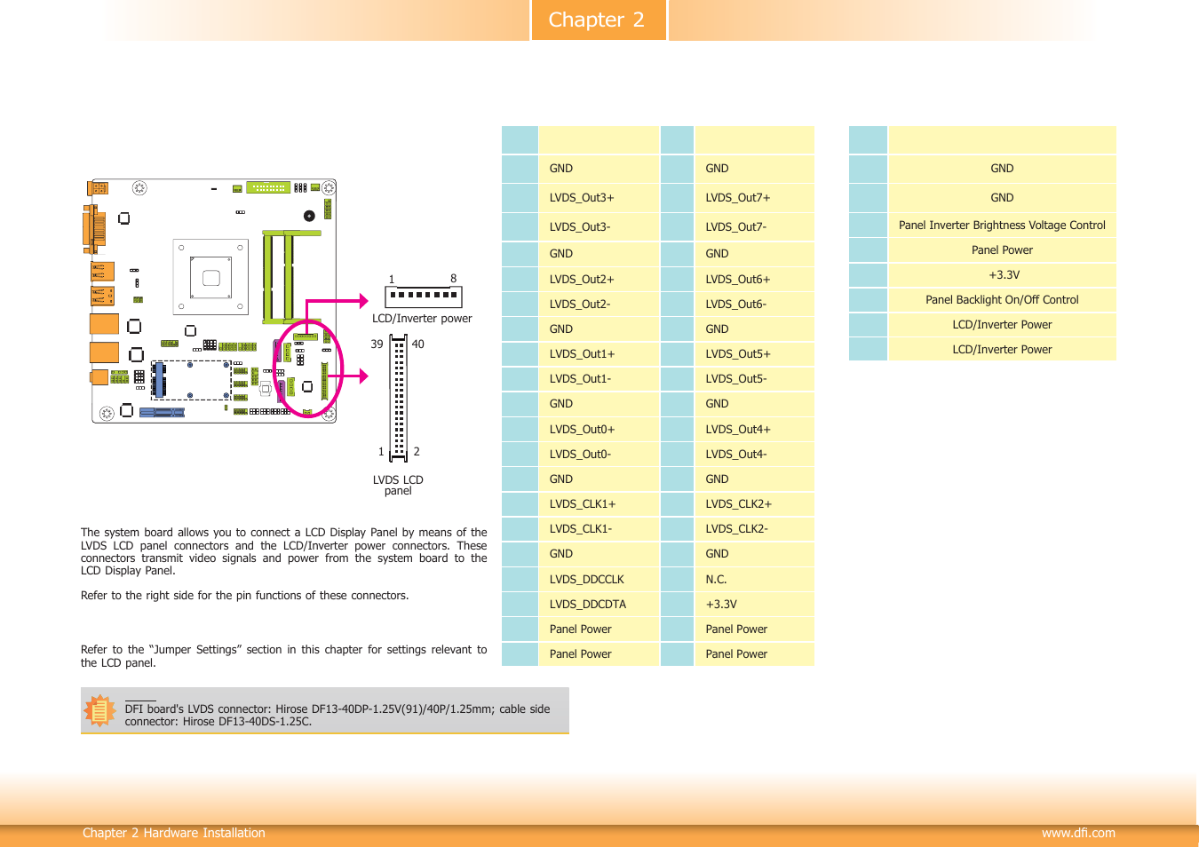Screen dimensions: 1199x847
Task: Pick the LVDS_Out4- cell
Action: click(x=754, y=455)
